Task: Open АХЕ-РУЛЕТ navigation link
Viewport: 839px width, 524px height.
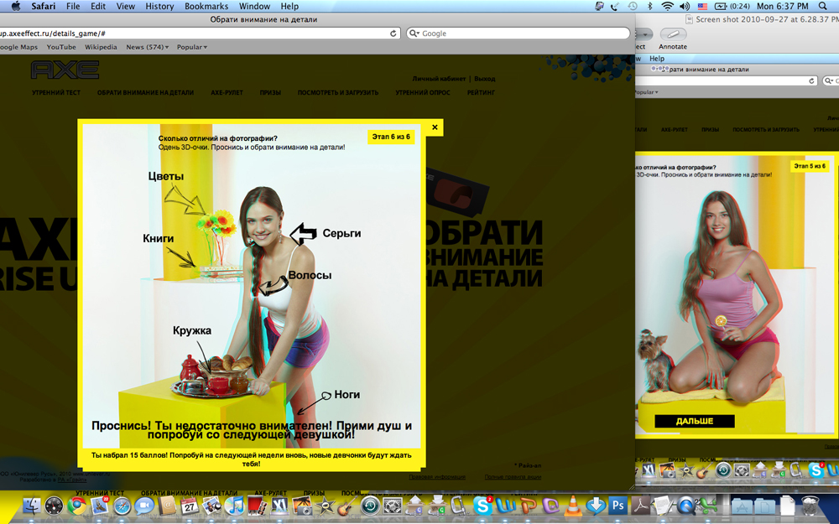Action: (227, 92)
